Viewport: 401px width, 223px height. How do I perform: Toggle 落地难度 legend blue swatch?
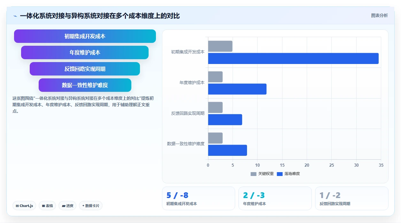coord(280,174)
